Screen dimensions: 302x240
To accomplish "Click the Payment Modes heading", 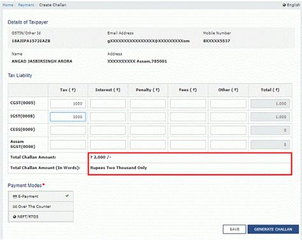I will click(25, 186).
